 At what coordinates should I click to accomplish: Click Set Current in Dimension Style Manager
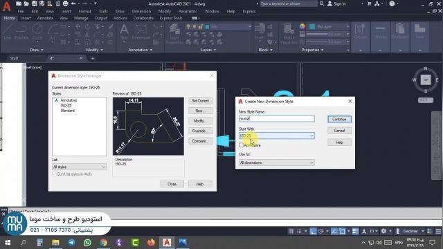tap(200, 101)
